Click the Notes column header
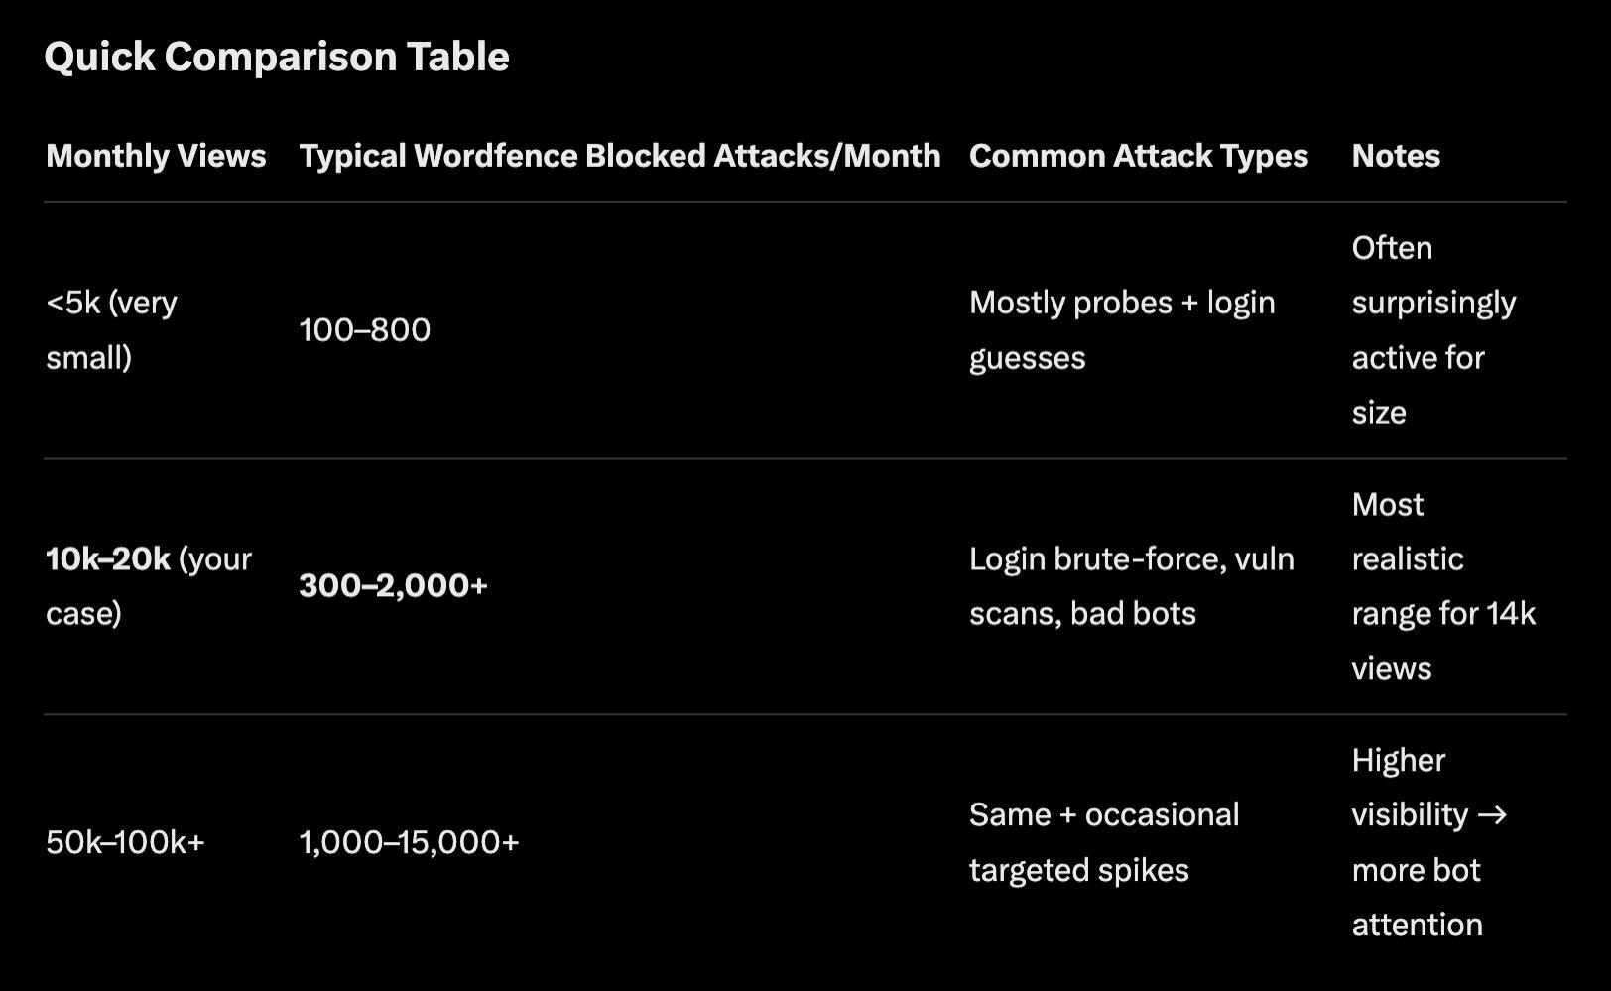 pyautogui.click(x=1395, y=156)
